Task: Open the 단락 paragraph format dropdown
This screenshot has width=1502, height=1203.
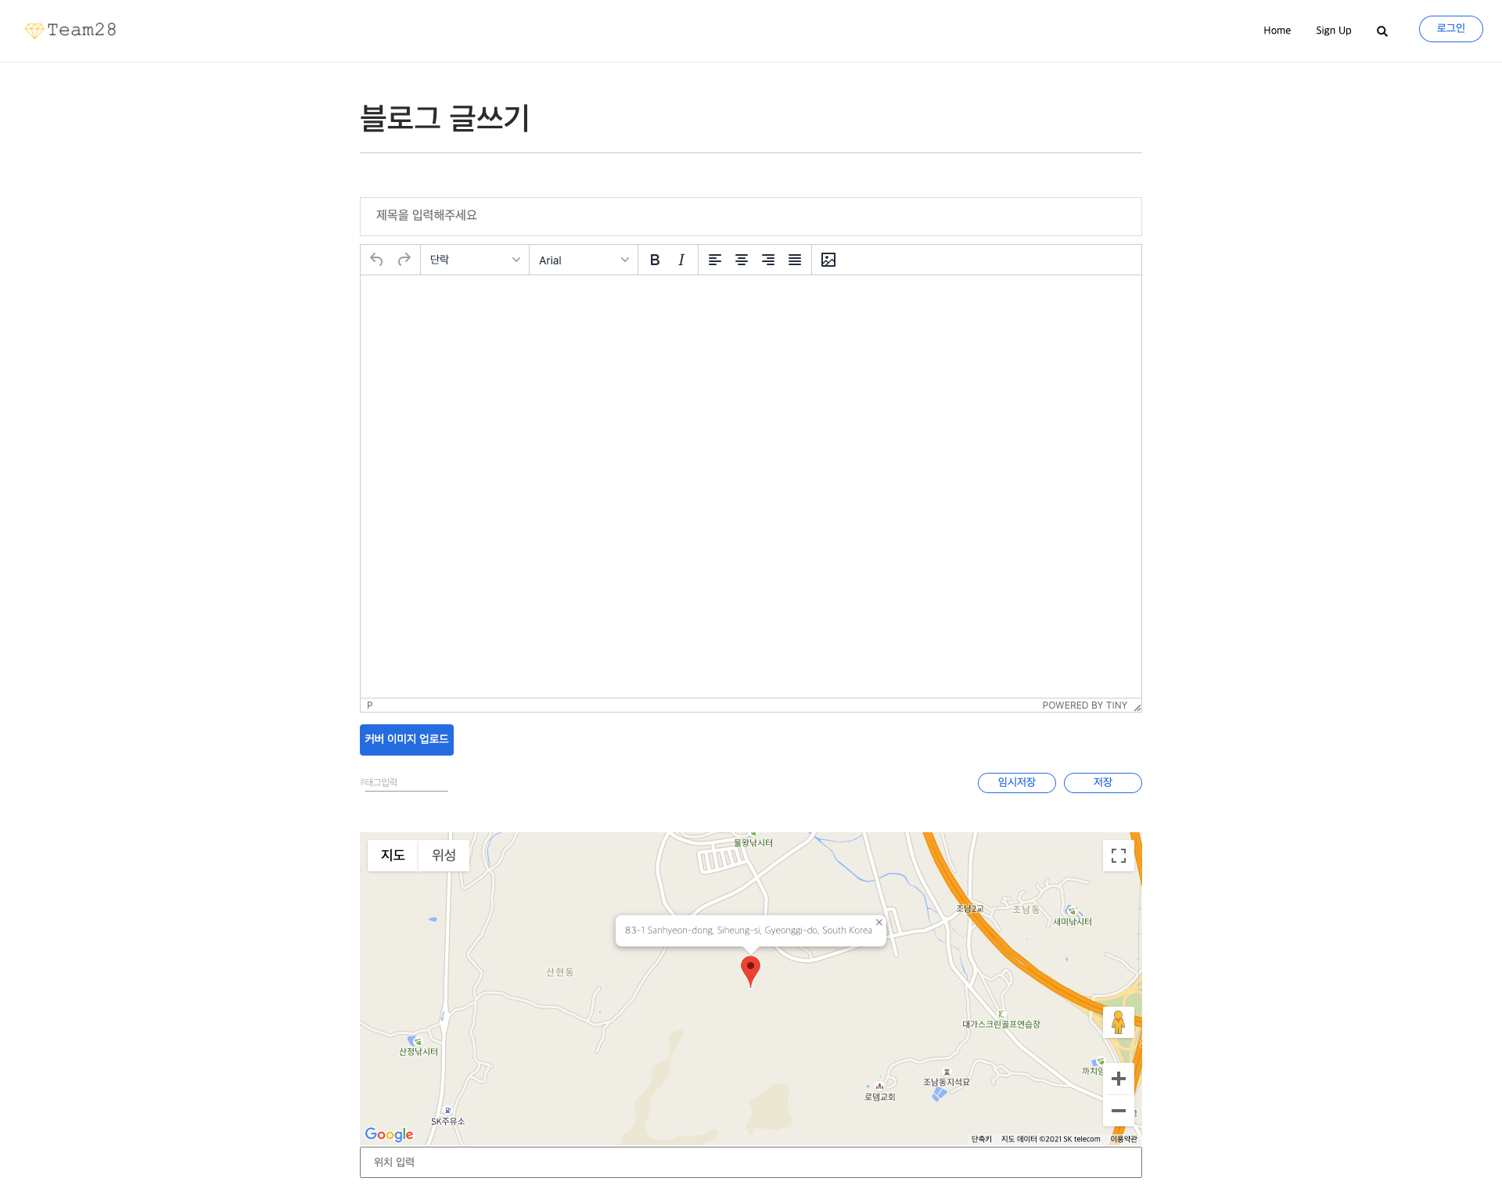Action: pos(475,260)
